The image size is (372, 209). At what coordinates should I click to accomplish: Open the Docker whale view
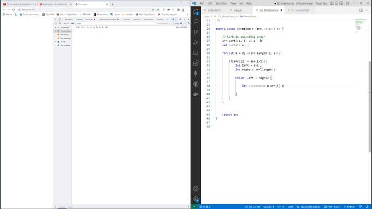pyautogui.click(x=196, y=94)
